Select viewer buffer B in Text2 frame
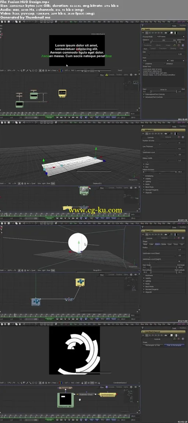The height and width of the screenshot is (423, 188). point(46,70)
